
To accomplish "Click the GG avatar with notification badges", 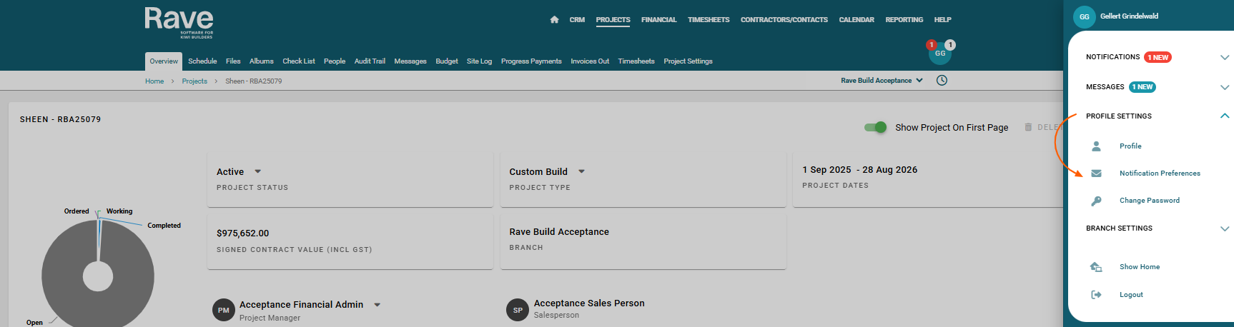I will 940,53.
